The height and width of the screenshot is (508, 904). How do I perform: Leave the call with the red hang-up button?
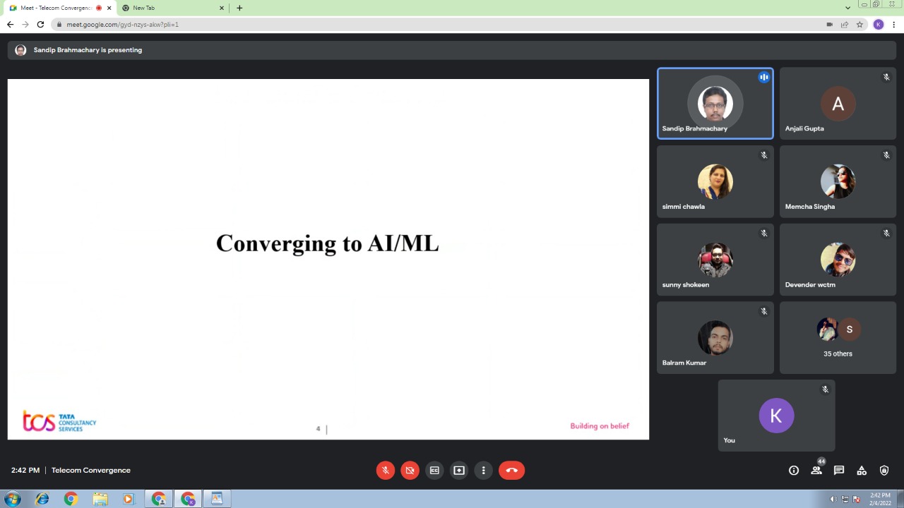pos(511,471)
